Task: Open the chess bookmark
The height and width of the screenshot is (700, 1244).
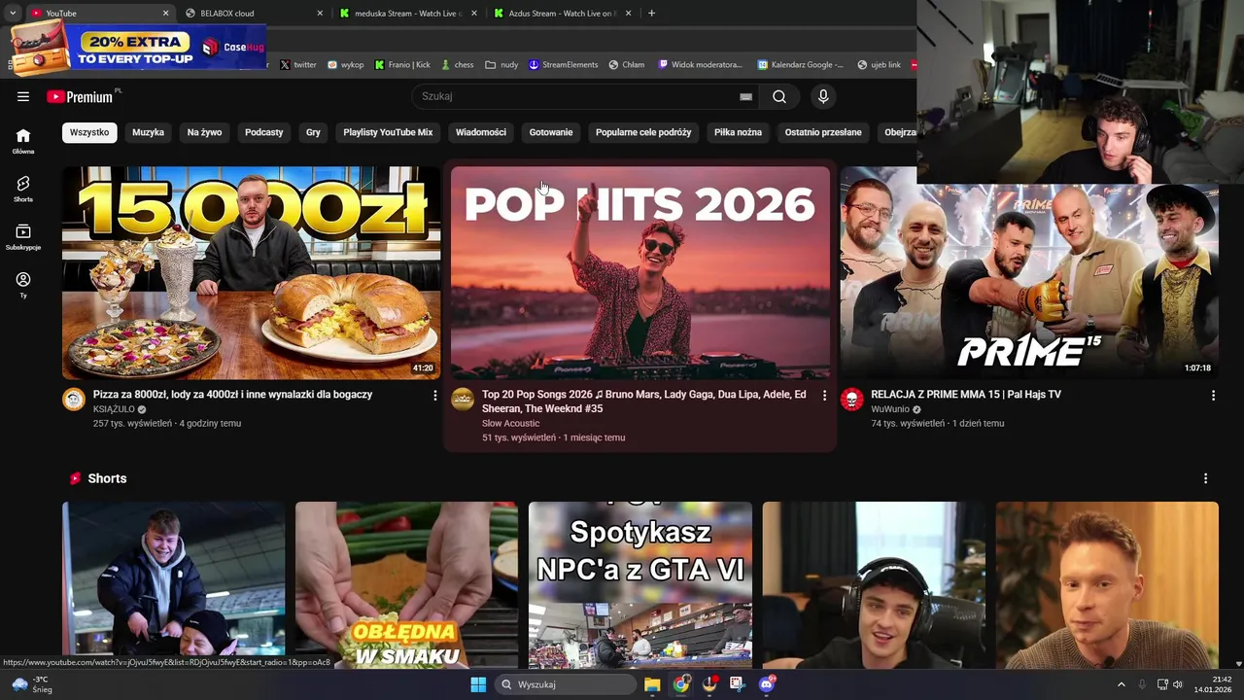Action: click(457, 65)
